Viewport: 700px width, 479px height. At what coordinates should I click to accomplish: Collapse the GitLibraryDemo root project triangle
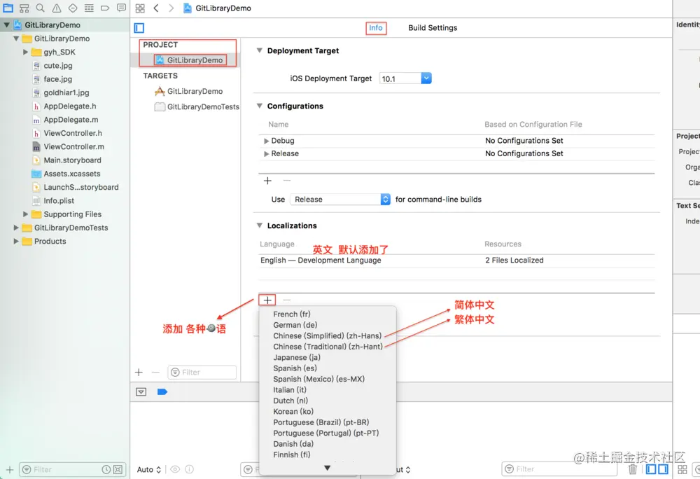point(6,25)
